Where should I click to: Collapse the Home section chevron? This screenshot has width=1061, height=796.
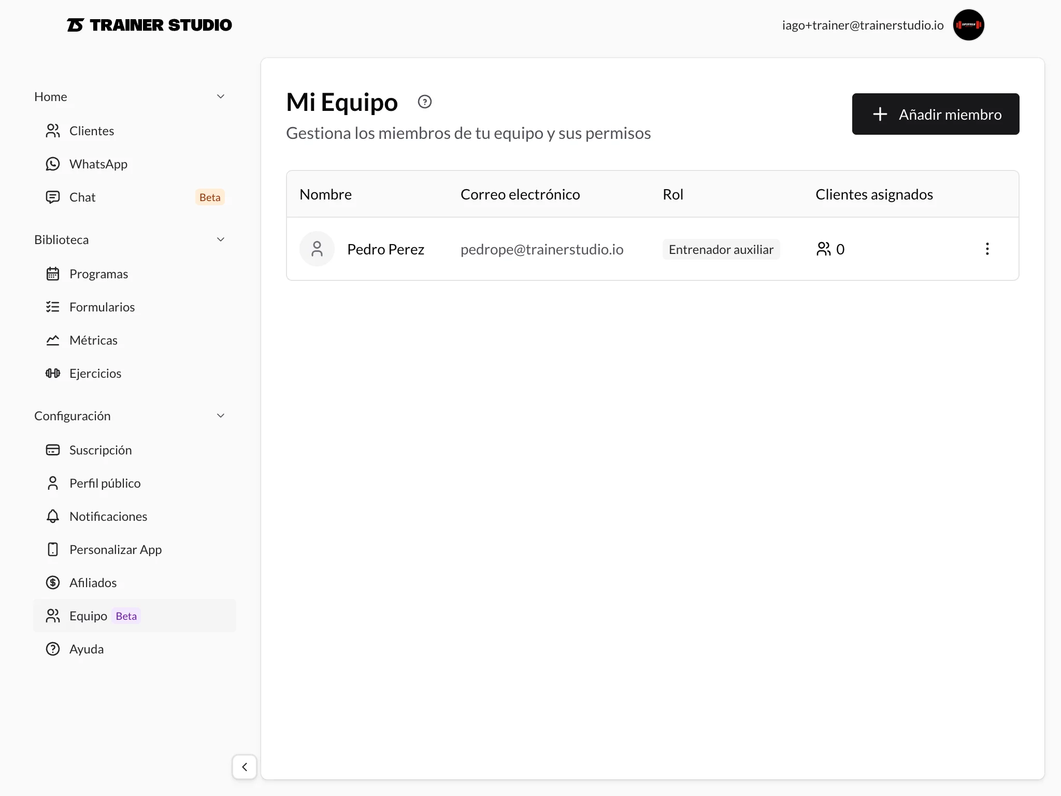tap(221, 97)
